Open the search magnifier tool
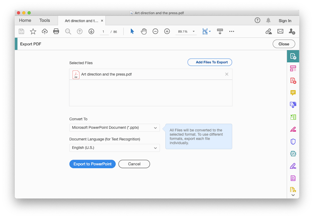Viewport: 314px width, 218px height. 68,31
